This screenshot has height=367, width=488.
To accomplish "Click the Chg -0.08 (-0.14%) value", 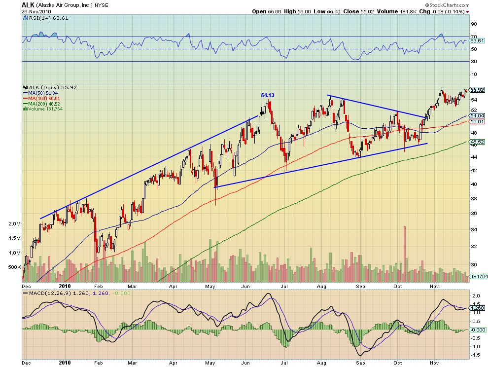I will pyautogui.click(x=442, y=11).
